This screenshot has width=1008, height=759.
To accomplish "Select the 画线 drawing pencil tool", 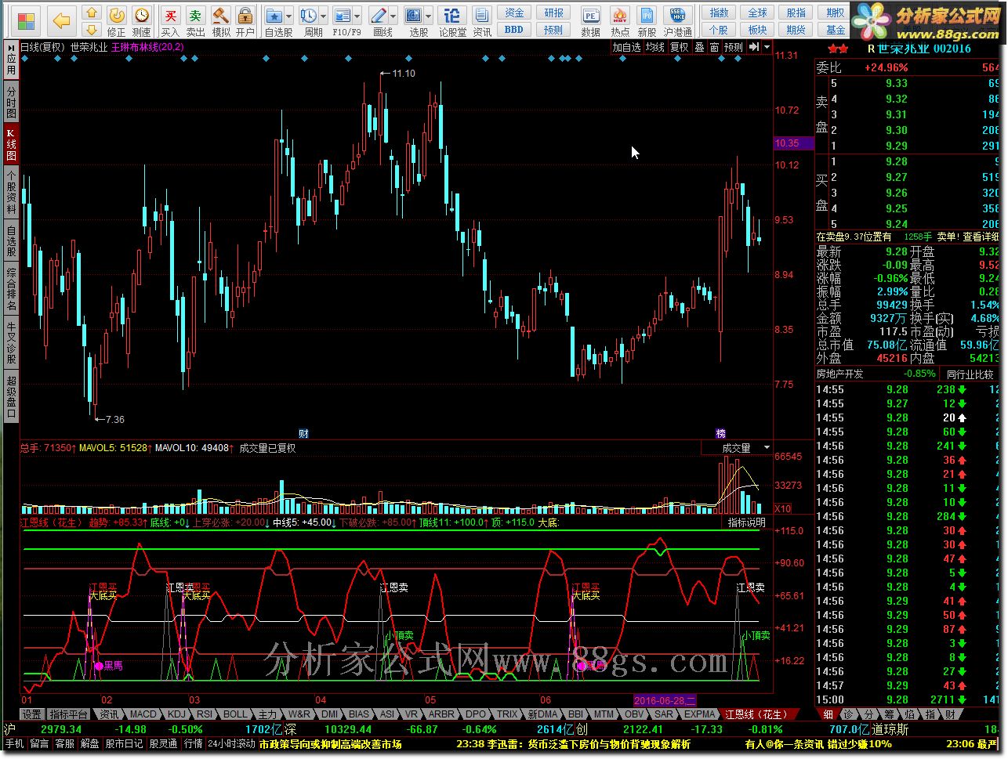I will coord(378,16).
